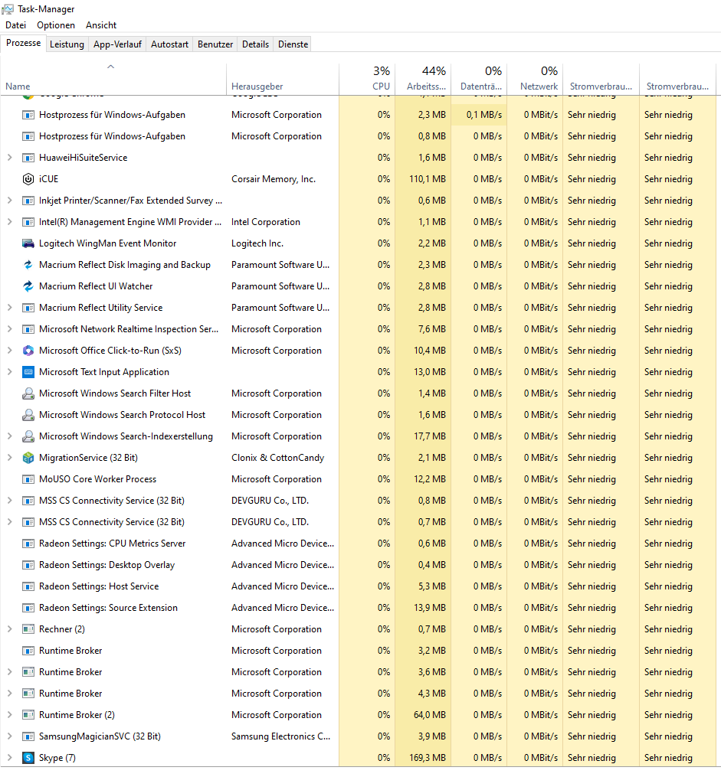This screenshot has width=721, height=777.
Task: Click the Microsoft Text Input Application icon
Action: [28, 371]
